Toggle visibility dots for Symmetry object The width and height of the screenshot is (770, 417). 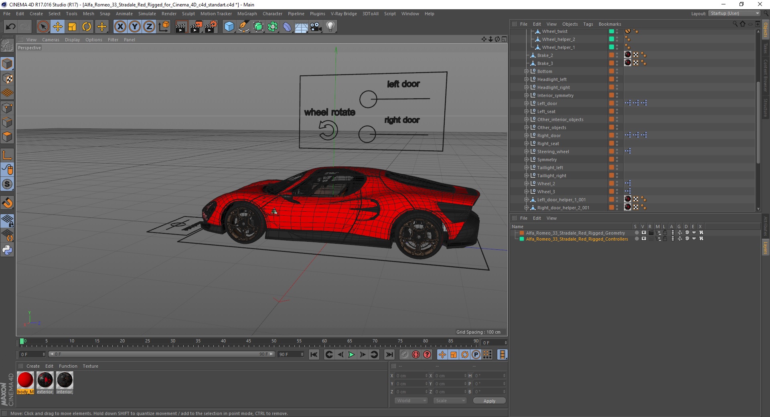coord(617,160)
